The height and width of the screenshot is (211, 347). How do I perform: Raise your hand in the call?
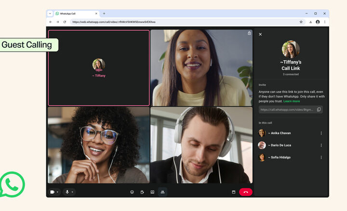point(142,192)
